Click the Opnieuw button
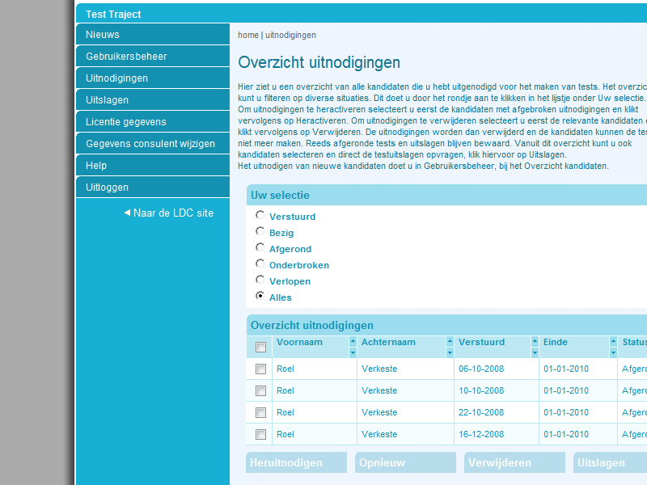Image resolution: width=647 pixels, height=485 pixels. tap(406, 462)
